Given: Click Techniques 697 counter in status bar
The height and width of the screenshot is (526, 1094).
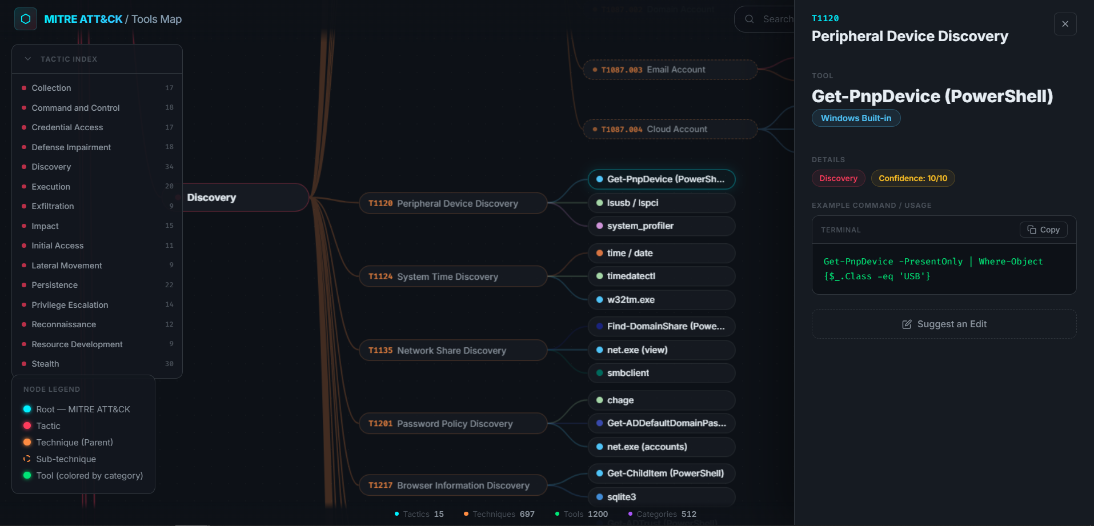Looking at the screenshot, I should (x=499, y=514).
